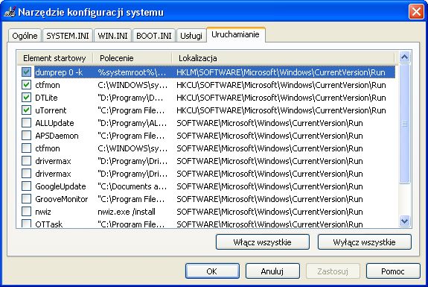Click the location cell in the APSDaemon row
The image size is (428, 287).
[x=269, y=136]
